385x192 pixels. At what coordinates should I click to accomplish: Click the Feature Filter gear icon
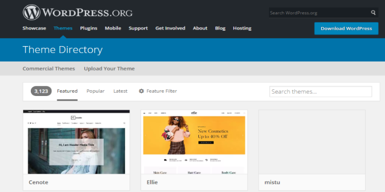pos(141,91)
